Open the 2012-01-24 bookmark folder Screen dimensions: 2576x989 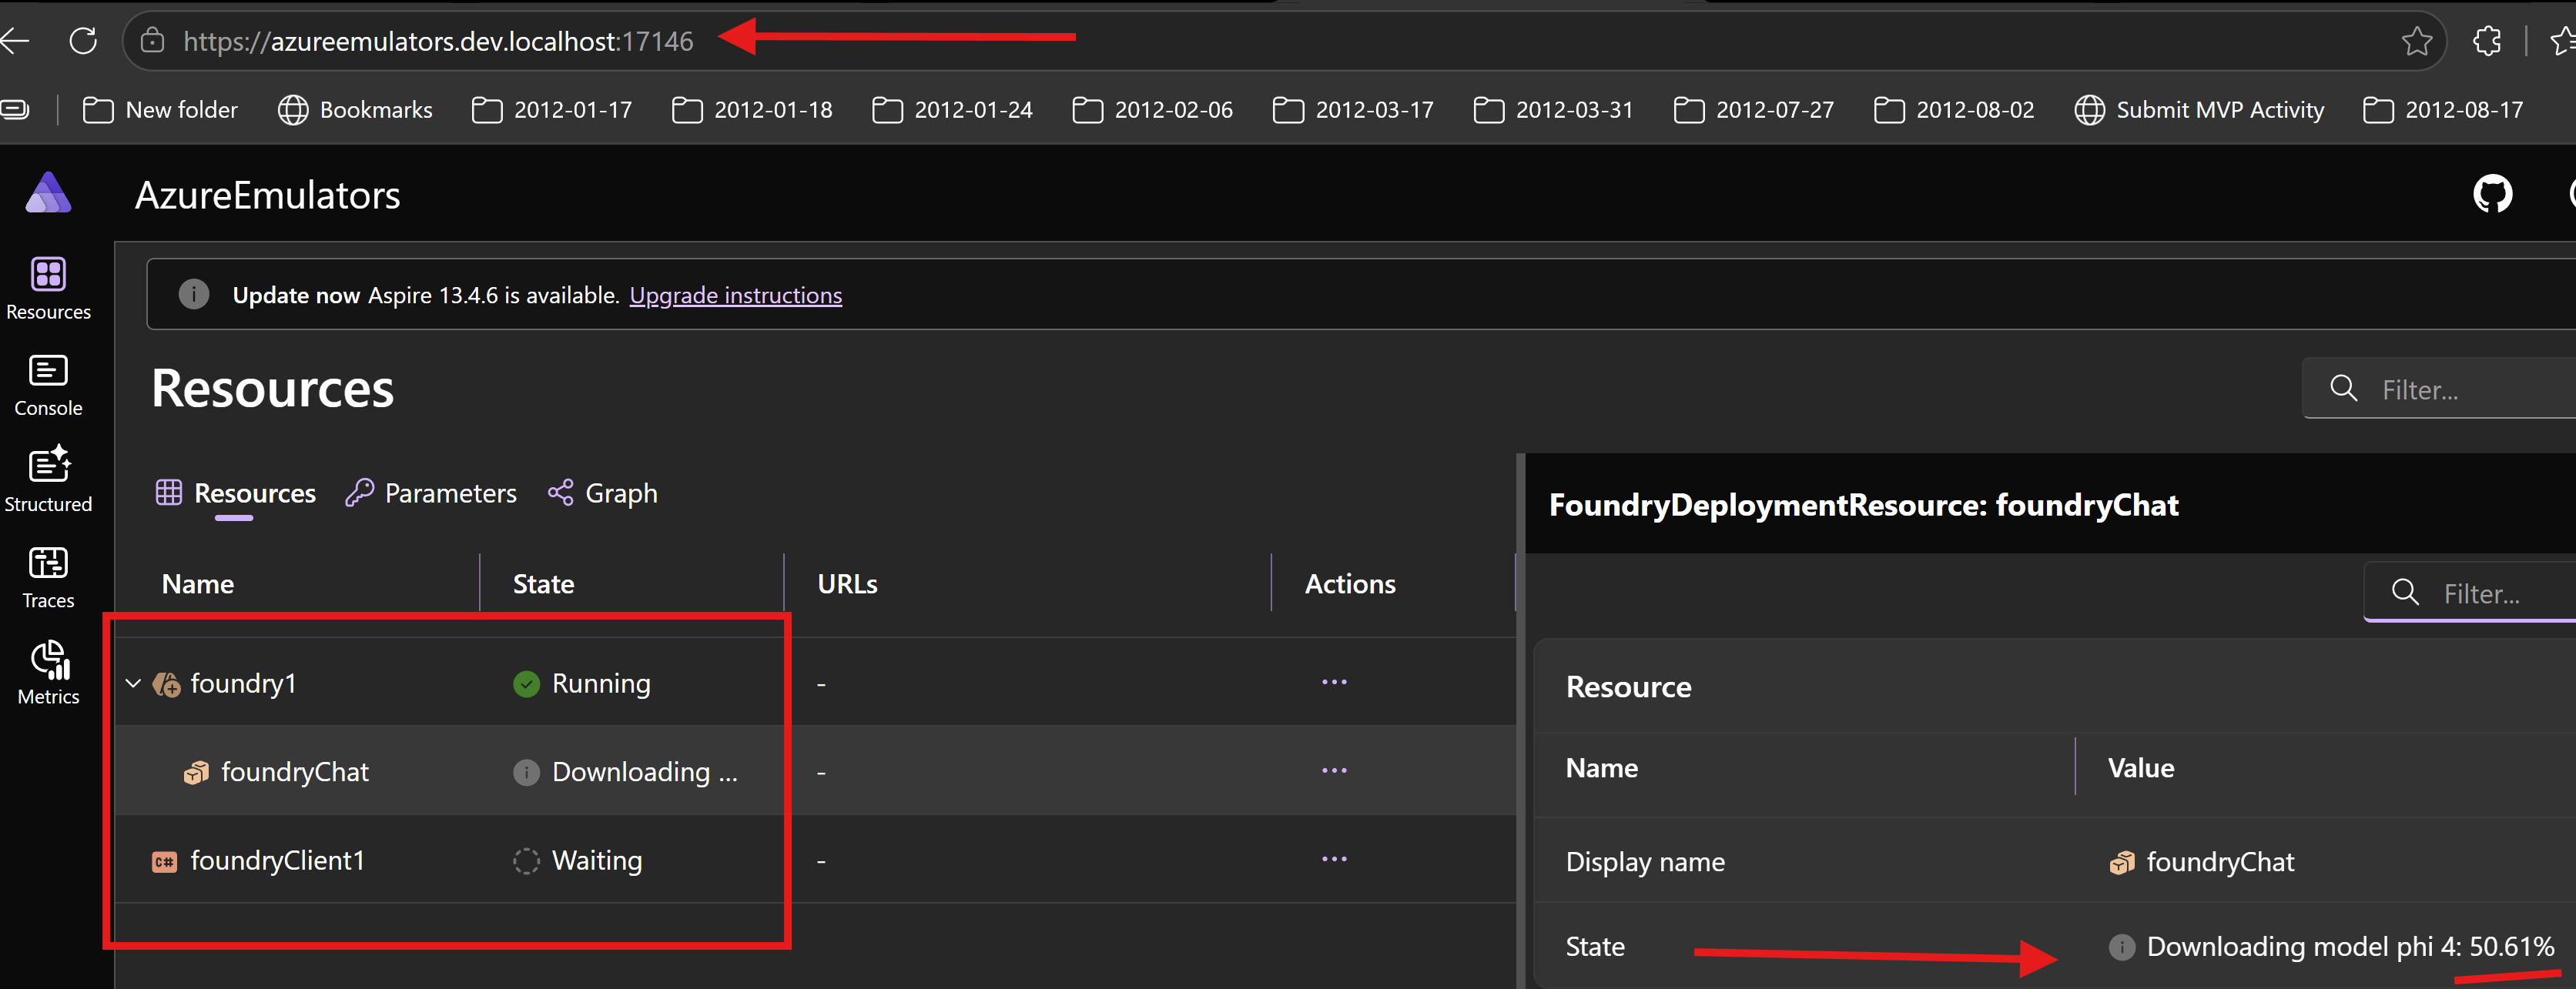pos(952,110)
